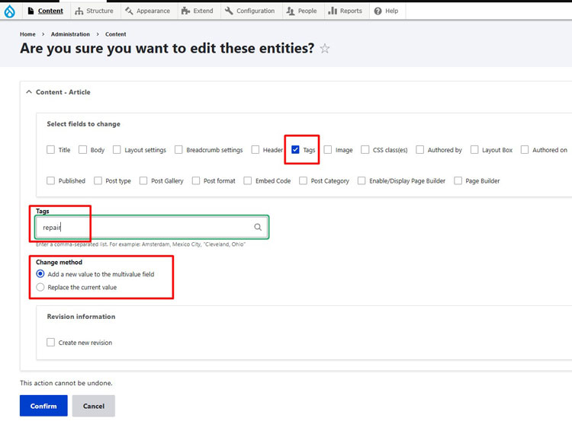Check Create new revision checkbox
This screenshot has width=572, height=421.
tap(50, 343)
